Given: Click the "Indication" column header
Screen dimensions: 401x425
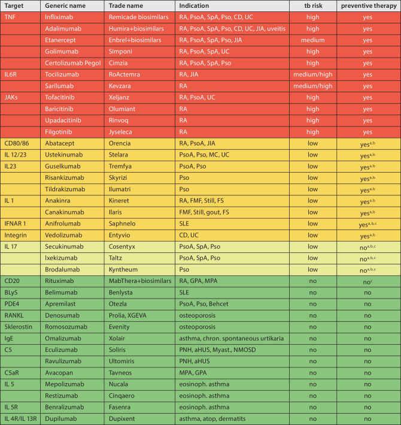Looking at the screenshot, I should point(195,5).
